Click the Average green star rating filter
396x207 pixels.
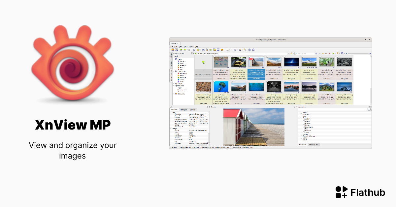pos(182,65)
